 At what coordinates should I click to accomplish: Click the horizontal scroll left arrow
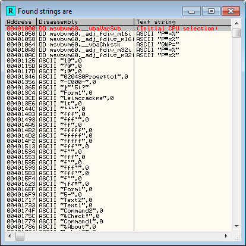(x=10, y=236)
